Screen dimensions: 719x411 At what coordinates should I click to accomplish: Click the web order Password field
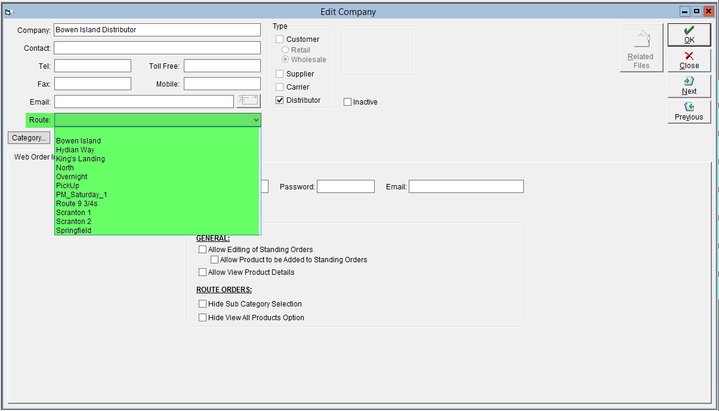click(x=345, y=186)
